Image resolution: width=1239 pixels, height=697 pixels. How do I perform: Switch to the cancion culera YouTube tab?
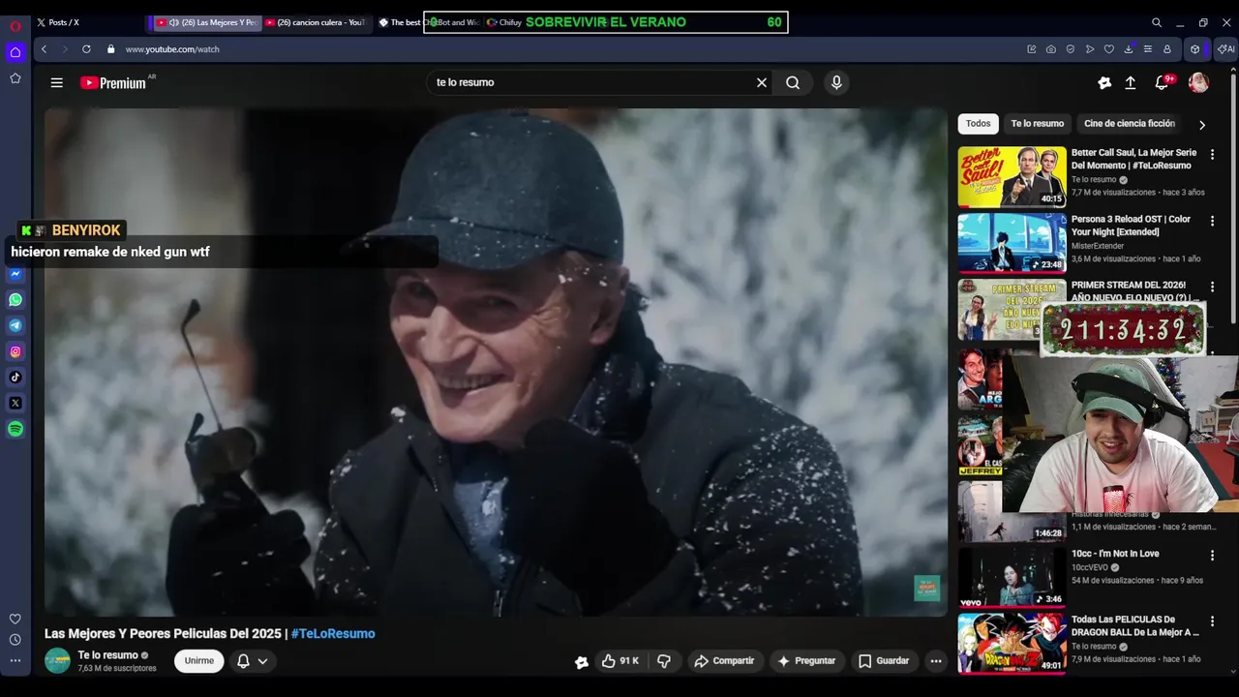point(317,22)
